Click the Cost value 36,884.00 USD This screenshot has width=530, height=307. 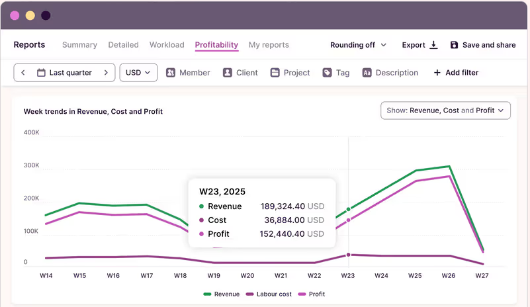[294, 220]
